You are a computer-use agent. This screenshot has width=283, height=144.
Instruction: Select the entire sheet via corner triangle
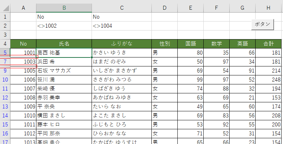click(5, 8)
